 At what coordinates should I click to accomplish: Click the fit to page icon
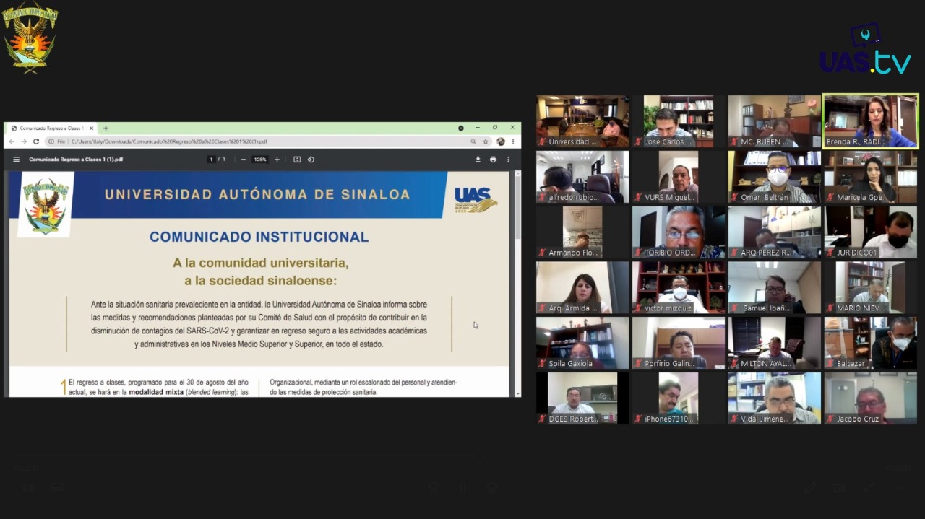click(x=297, y=160)
